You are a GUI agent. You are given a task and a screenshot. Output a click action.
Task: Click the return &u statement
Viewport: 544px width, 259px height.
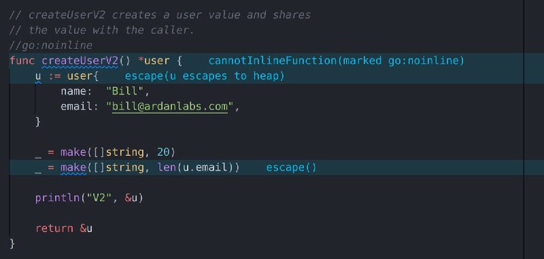(64, 228)
